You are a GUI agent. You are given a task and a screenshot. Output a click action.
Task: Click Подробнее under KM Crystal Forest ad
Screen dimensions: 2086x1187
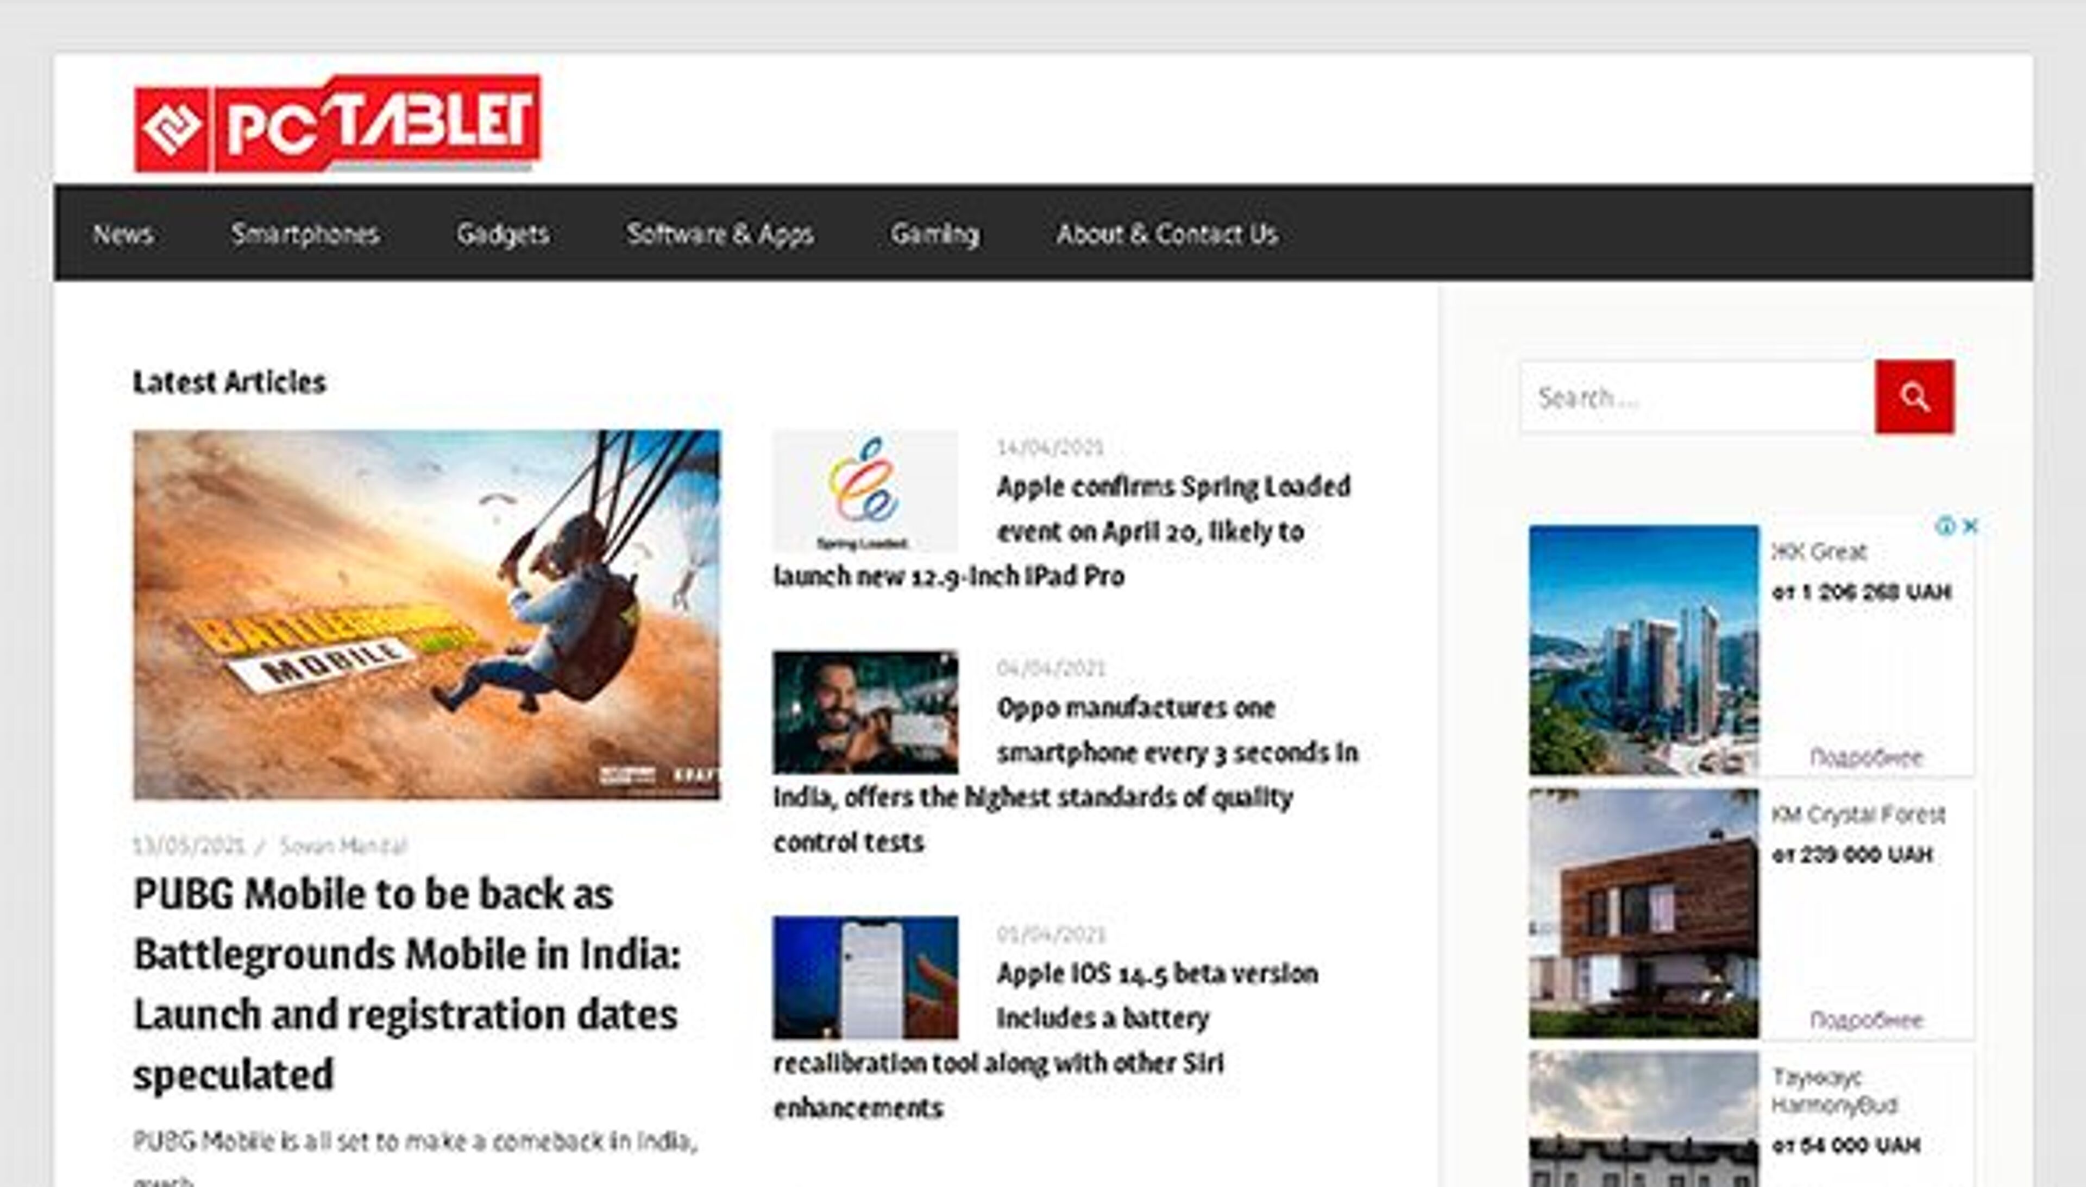click(x=1866, y=1020)
